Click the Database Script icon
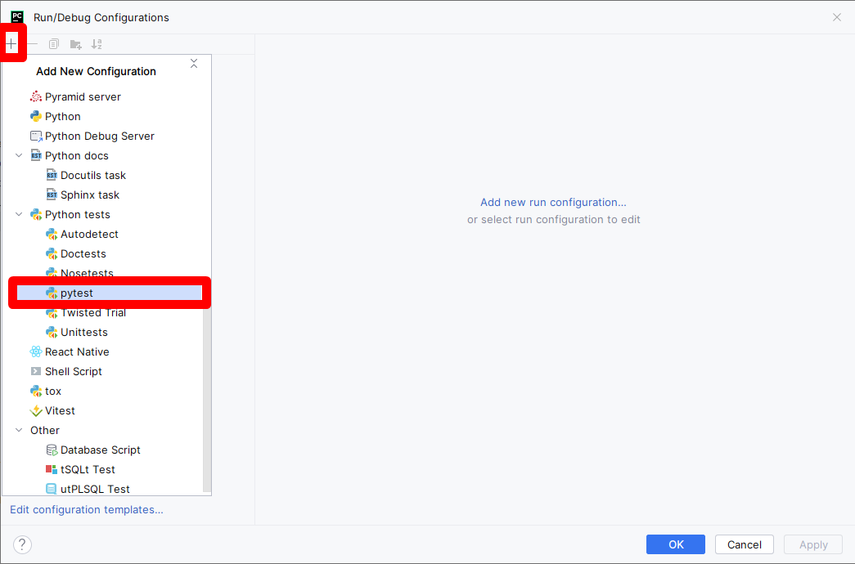 (52, 450)
